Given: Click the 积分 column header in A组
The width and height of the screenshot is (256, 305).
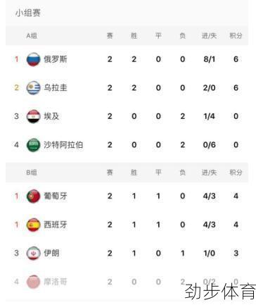Looking at the screenshot, I should pyautogui.click(x=236, y=36).
